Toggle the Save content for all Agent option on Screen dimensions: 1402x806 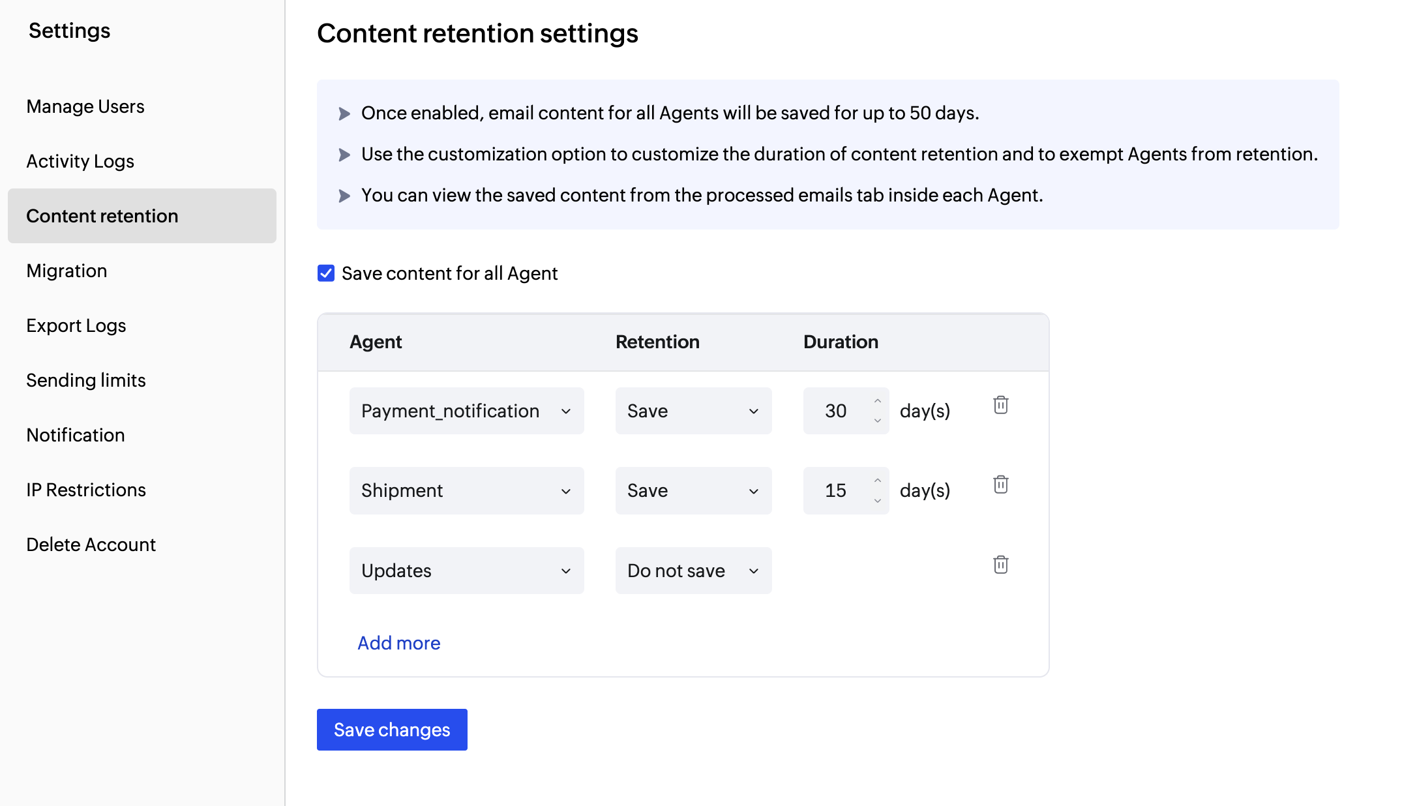point(325,273)
